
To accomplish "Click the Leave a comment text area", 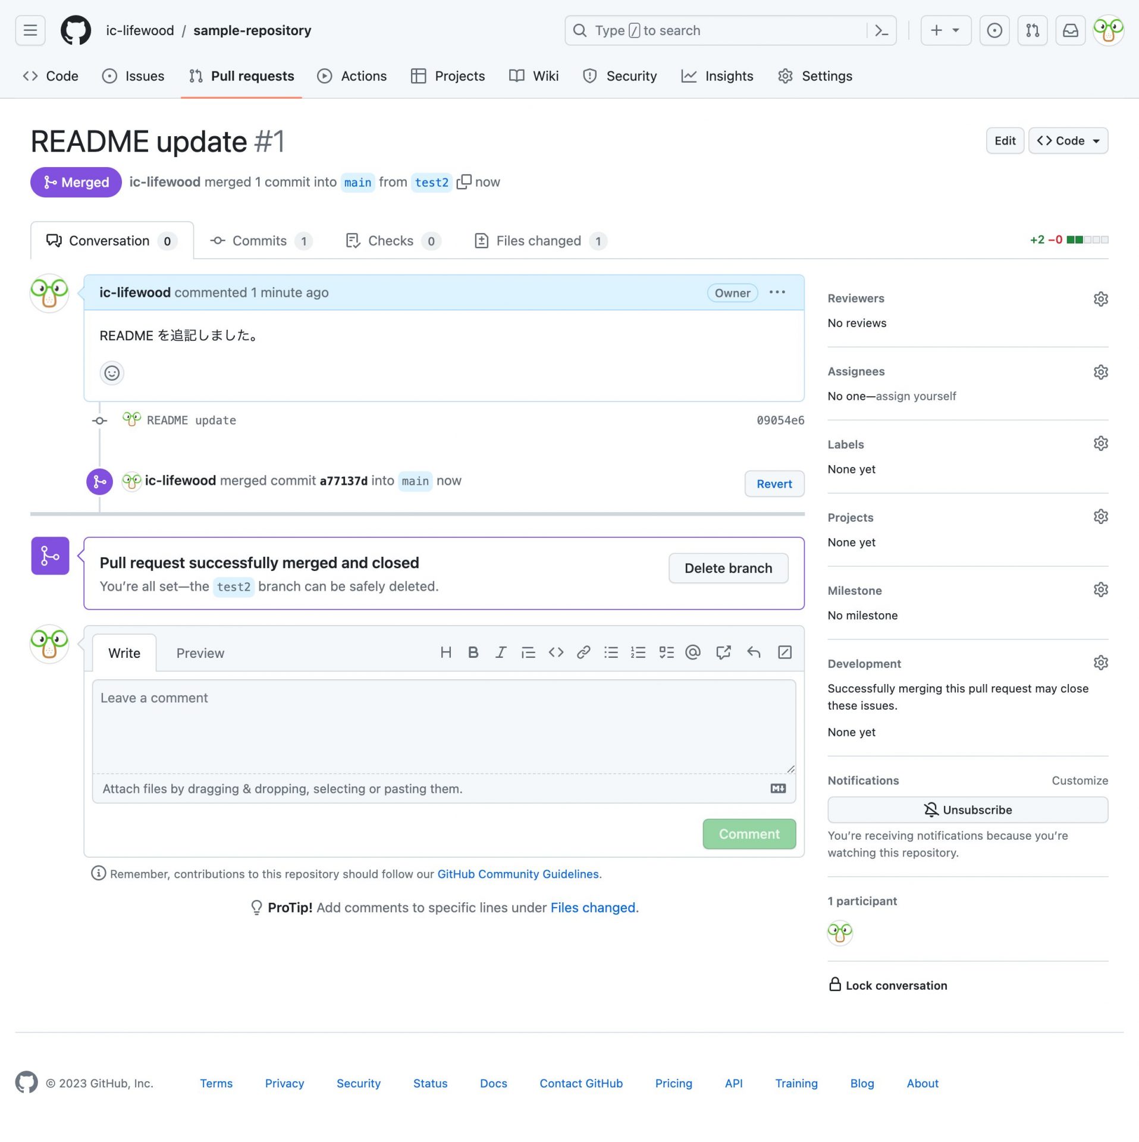I will click(444, 726).
